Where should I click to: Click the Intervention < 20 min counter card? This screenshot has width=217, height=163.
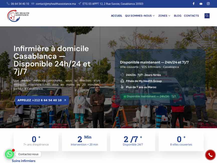84,141
